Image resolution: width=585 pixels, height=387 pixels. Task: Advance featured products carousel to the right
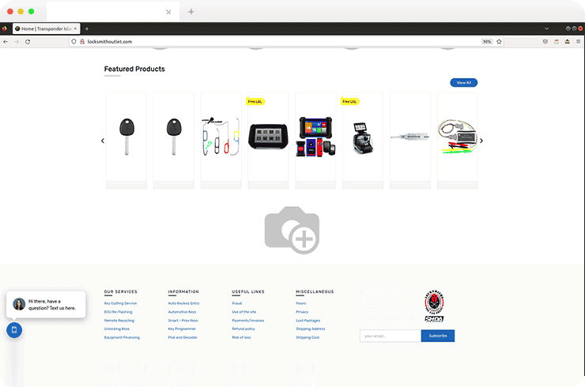tap(481, 141)
